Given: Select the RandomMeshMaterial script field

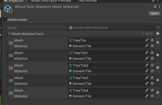Looking at the screenshot, I should [x=112, y=28].
